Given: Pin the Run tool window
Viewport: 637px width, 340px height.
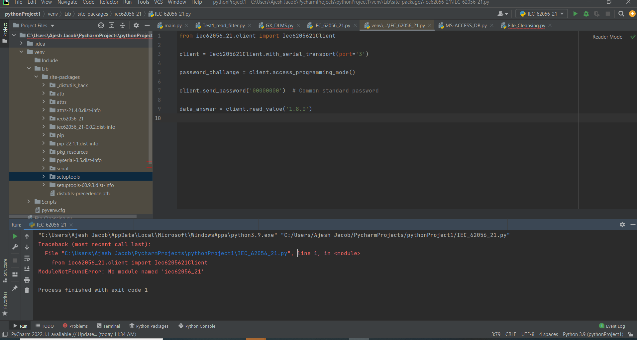Looking at the screenshot, I should click(x=15, y=288).
